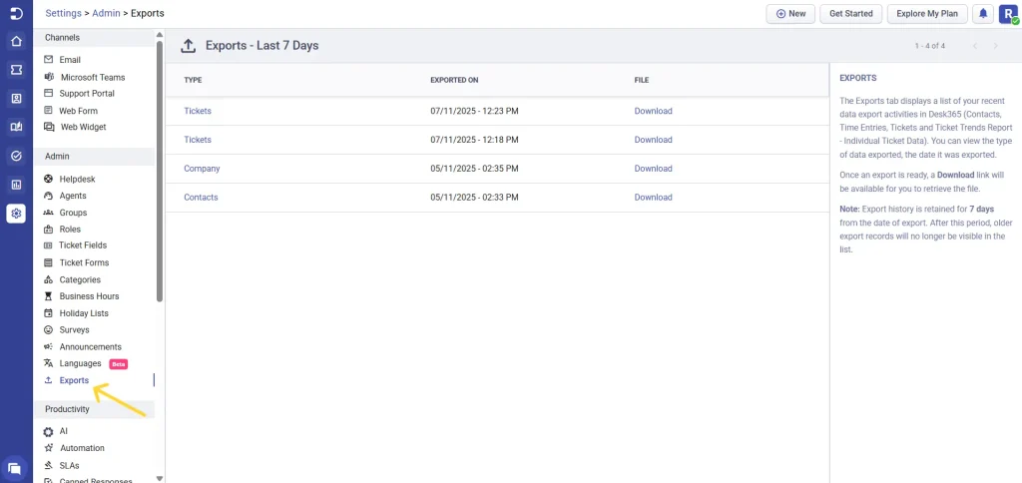Open the Tickets icon in left rail
Viewport: 1022px width, 483px height.
coord(16,70)
